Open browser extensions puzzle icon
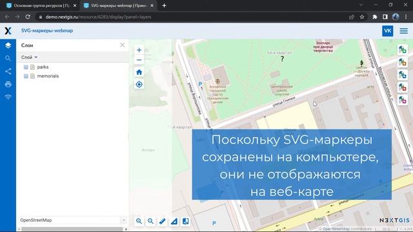413x232 pixels. coord(374,17)
